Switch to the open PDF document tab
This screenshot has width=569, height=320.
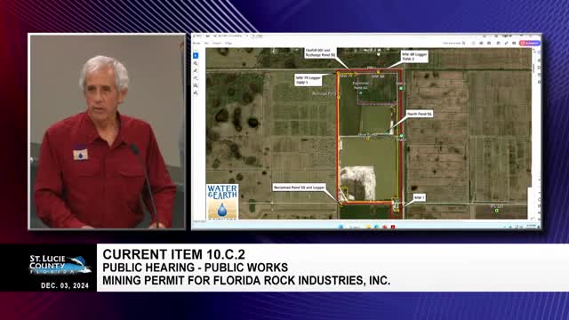pyautogui.click(x=229, y=36)
